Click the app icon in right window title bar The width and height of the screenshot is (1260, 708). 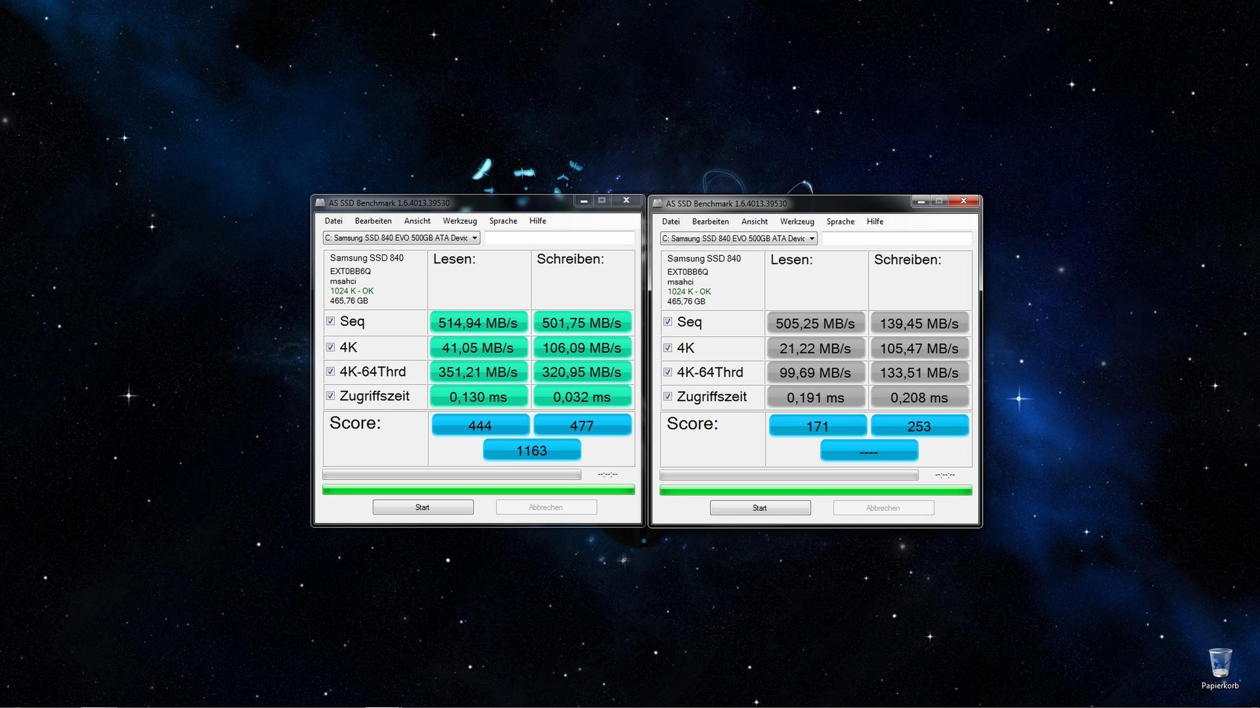tap(657, 203)
